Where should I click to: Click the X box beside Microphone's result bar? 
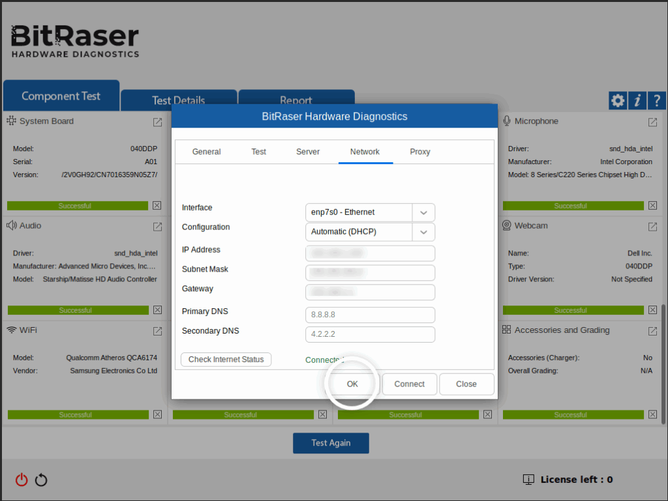click(652, 205)
